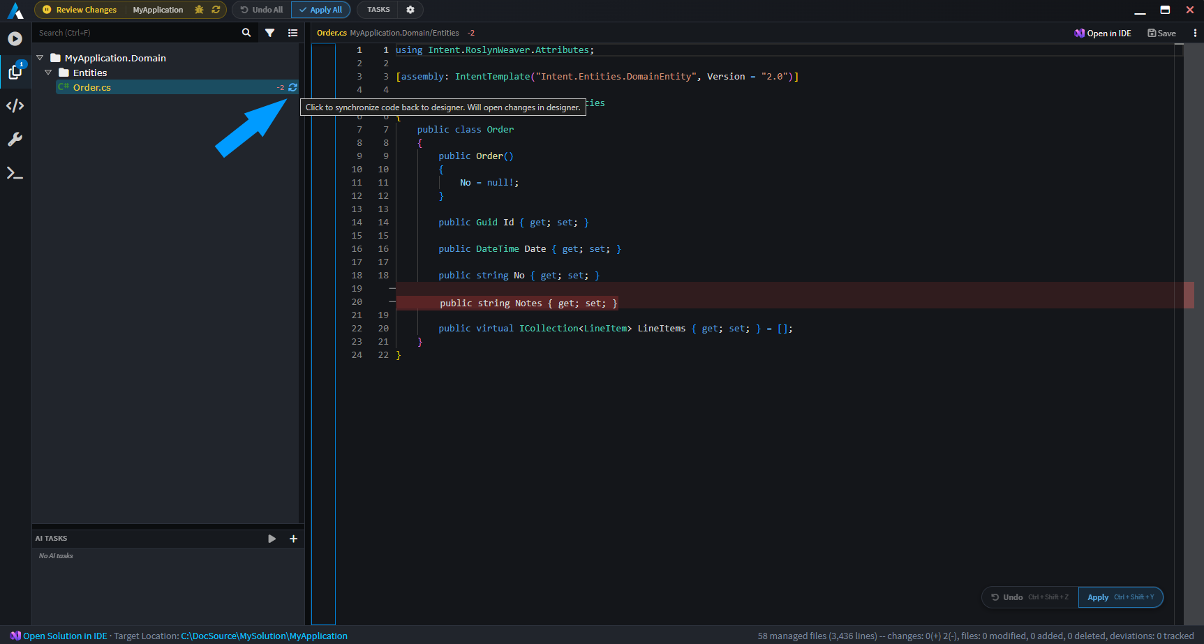Click the AI TASKS panel header
Screen dimensions: 1204x644
[168, 539]
